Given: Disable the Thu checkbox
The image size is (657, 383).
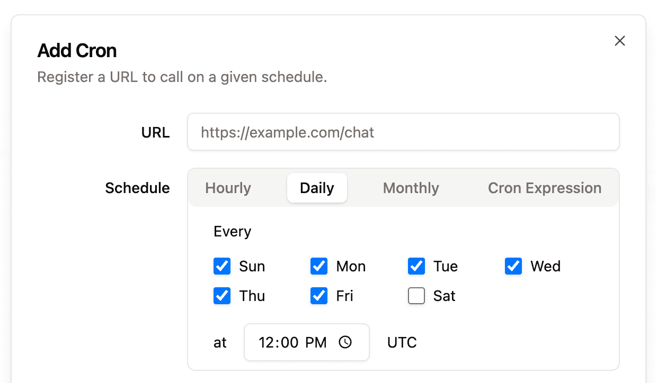Looking at the screenshot, I should (222, 296).
